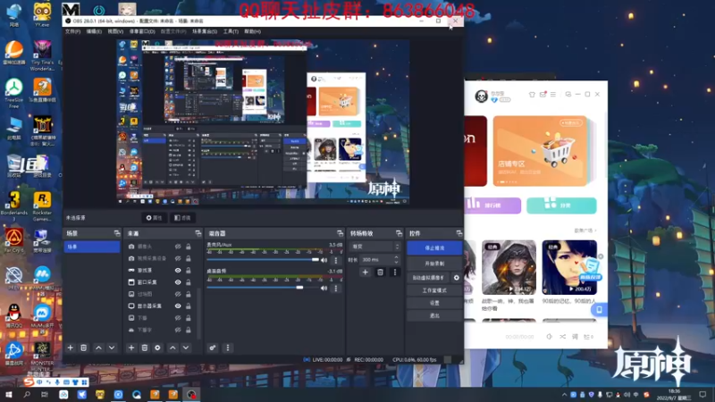The image size is (715, 402).
Task: Mute the 桌面音频 audio channel
Action: coord(324,288)
